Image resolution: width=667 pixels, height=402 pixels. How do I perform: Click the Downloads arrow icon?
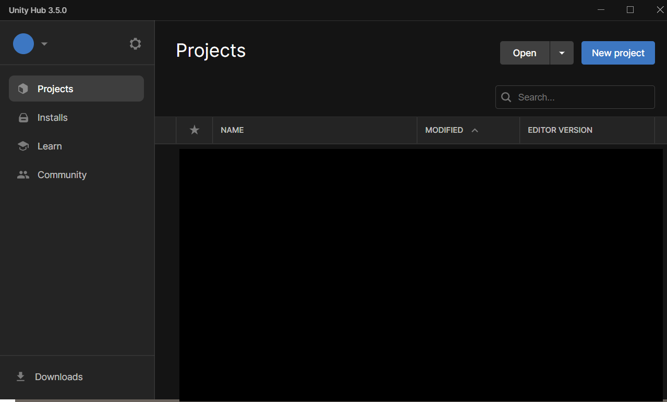point(20,376)
